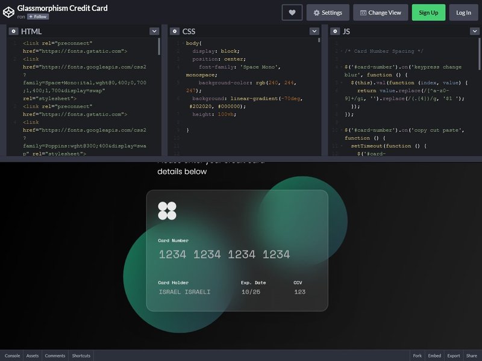
Task: Click the Share button in footer
Action: point(472,356)
